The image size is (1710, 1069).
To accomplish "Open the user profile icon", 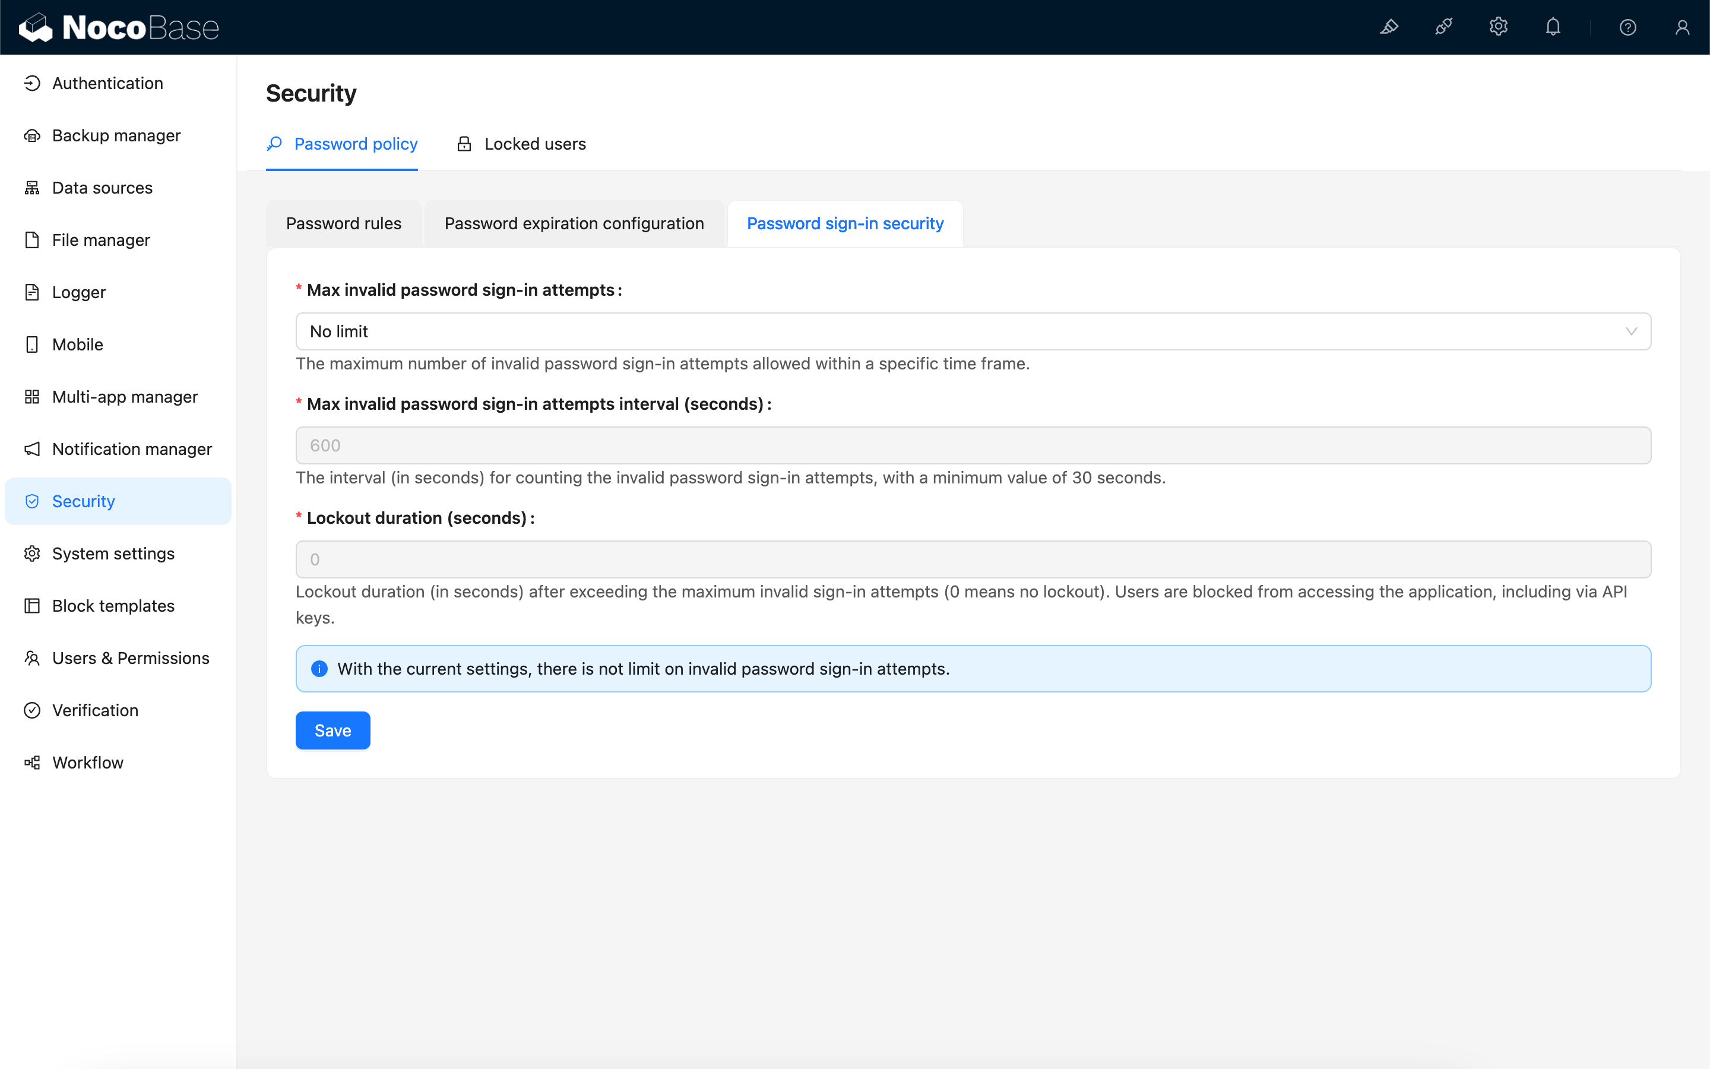I will pos(1681,27).
